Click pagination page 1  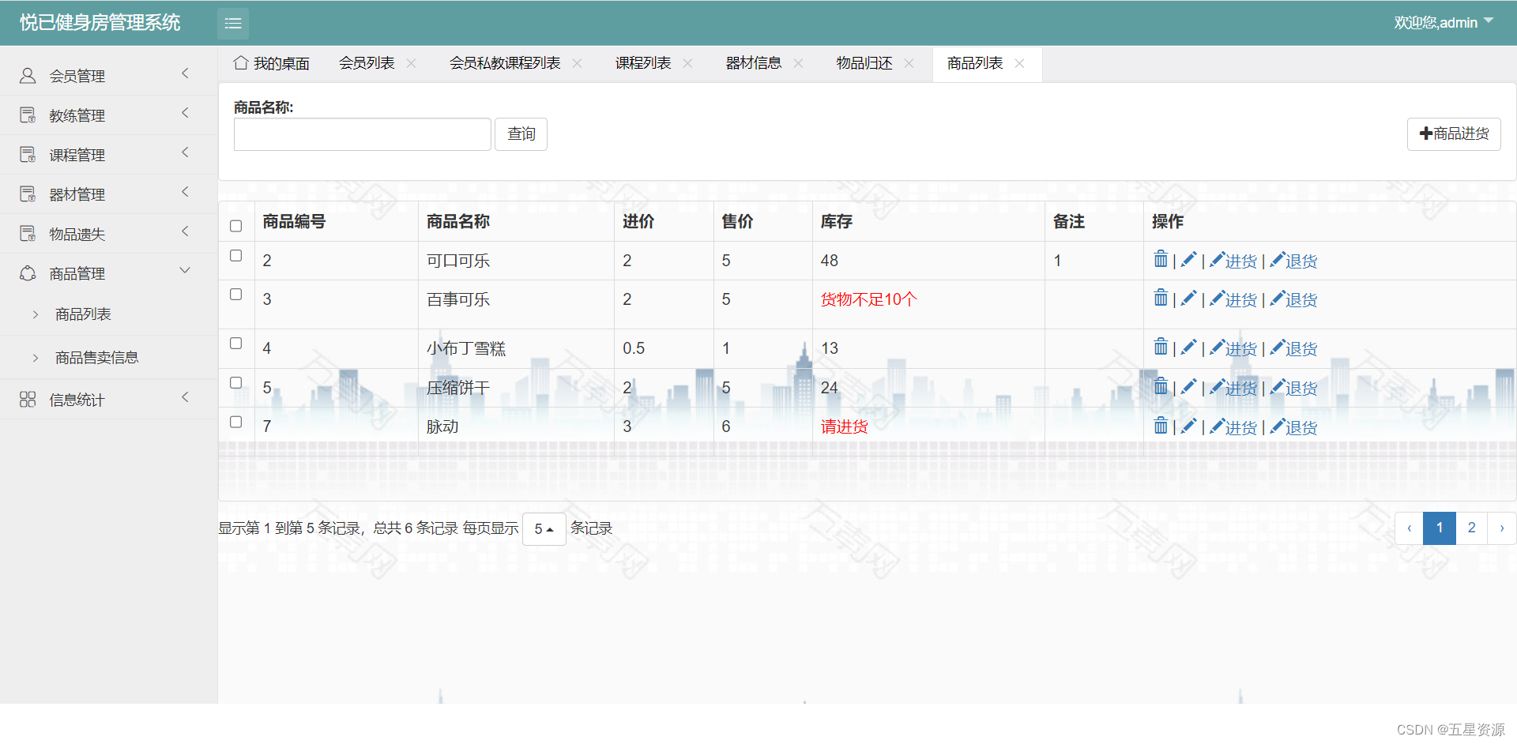click(x=1440, y=528)
